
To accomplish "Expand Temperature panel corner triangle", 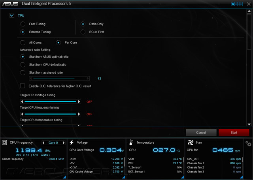I will (183, 177).
